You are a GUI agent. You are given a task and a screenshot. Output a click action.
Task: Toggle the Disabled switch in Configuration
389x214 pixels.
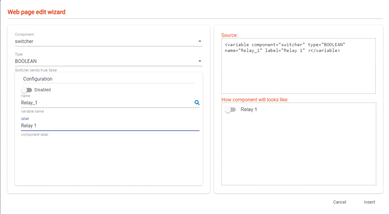(x=27, y=90)
